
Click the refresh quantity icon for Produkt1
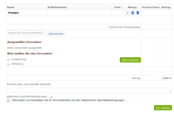point(133,13)
